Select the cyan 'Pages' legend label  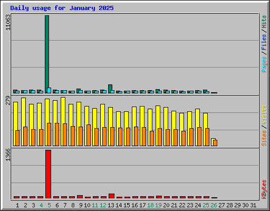(264, 64)
